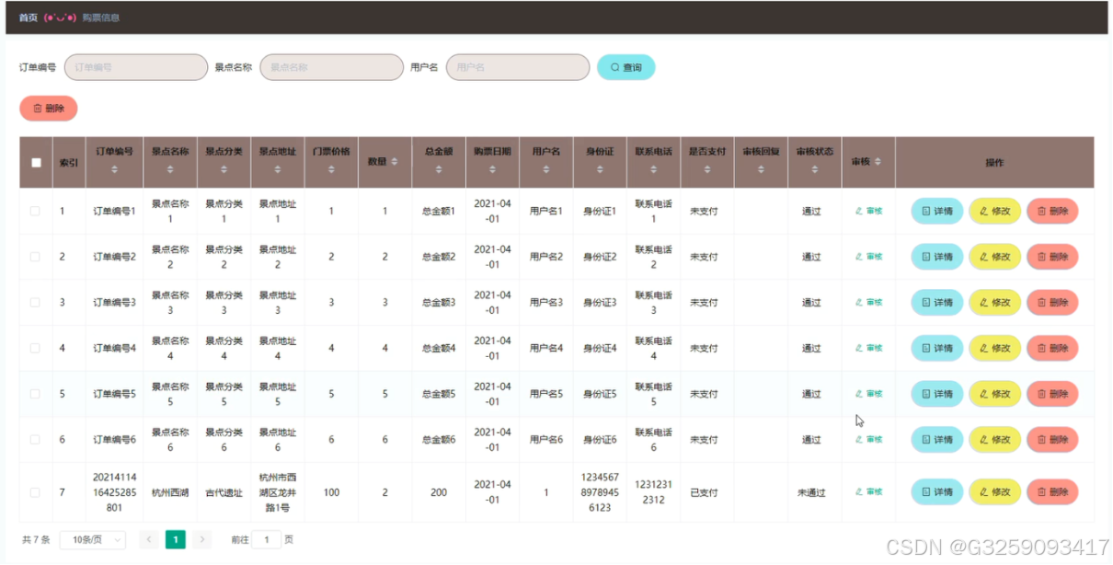This screenshot has width=1113, height=565.
Task: Focus the 订单编号 search field
Action: click(x=136, y=67)
